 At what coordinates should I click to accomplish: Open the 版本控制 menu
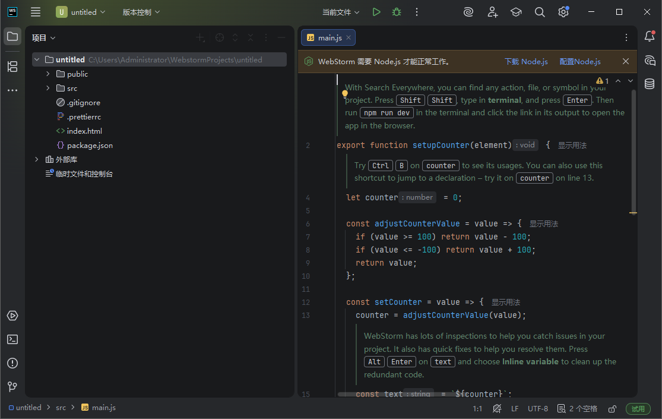tap(141, 11)
